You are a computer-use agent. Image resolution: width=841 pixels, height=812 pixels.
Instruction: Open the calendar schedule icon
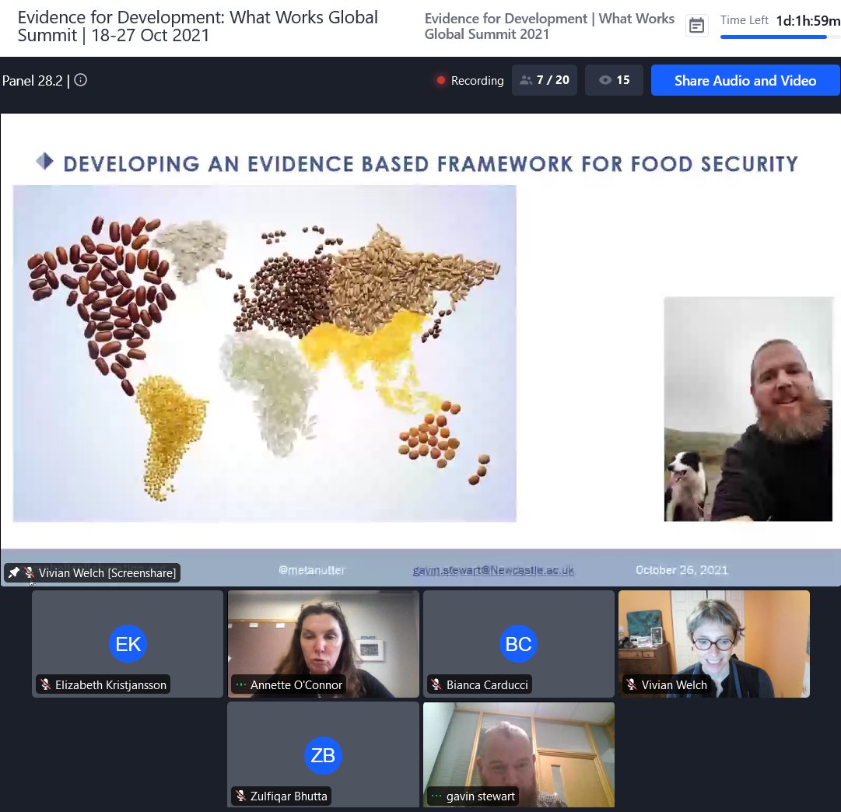[x=696, y=25]
